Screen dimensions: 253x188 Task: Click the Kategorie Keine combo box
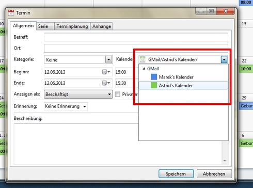pos(78,60)
